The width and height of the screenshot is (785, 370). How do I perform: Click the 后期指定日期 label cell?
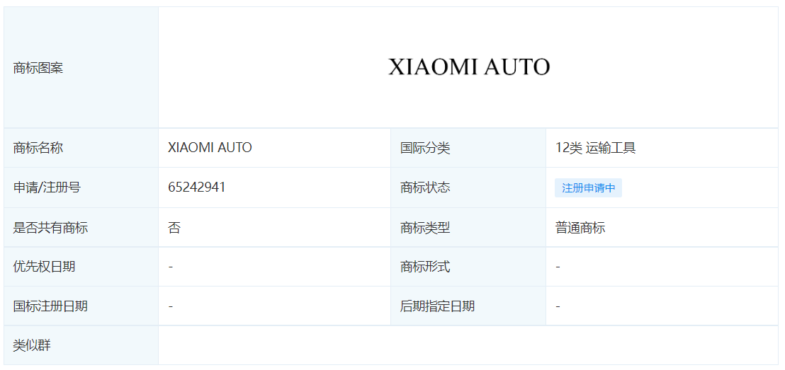[468, 306]
